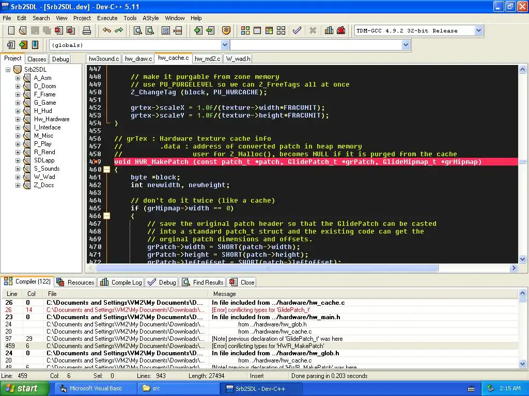
Task: Click the Add to project icon
Action: click(198, 30)
